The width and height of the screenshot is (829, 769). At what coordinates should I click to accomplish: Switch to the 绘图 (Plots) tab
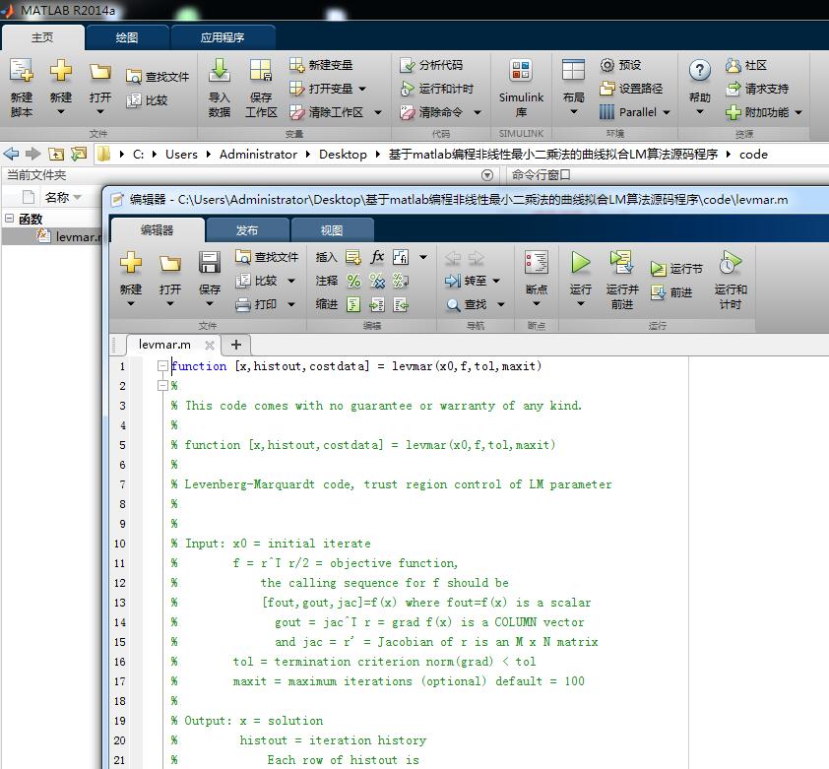click(x=127, y=37)
